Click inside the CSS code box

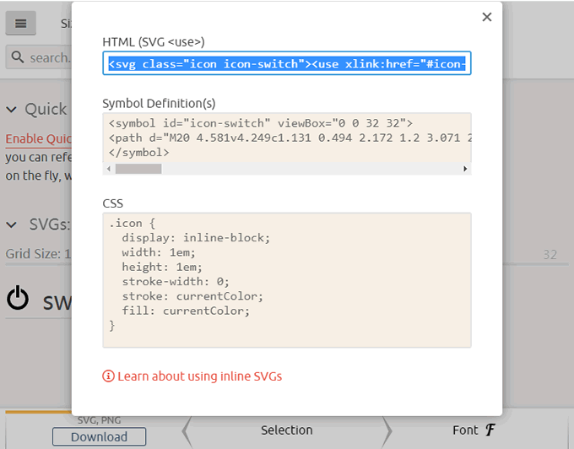point(286,279)
